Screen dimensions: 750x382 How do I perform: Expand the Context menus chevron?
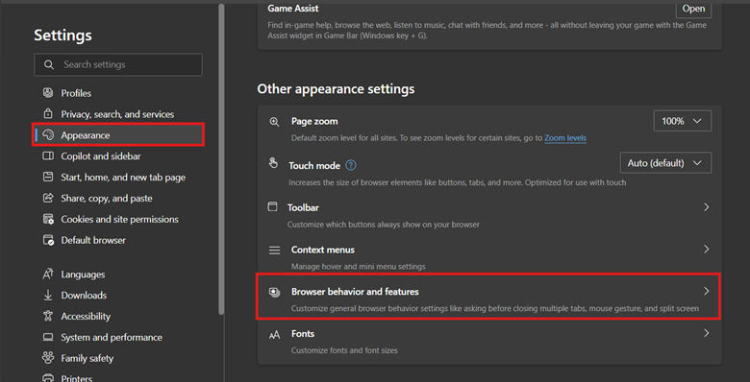707,250
